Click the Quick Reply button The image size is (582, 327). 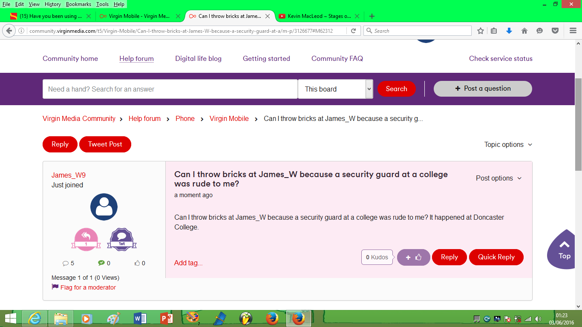pos(496,257)
